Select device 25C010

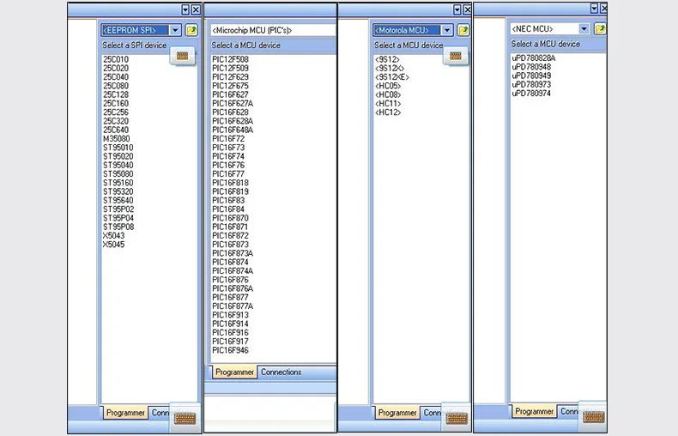point(116,59)
